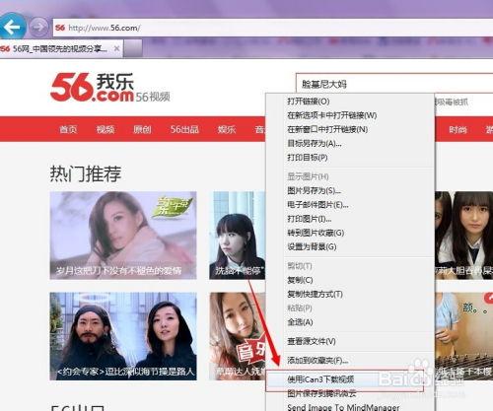The height and width of the screenshot is (411, 493).
Task: Select 复制快捷方式(T) in context menu
Action: [350, 294]
